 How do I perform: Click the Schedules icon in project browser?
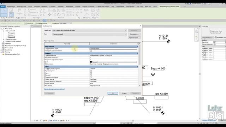4,46
